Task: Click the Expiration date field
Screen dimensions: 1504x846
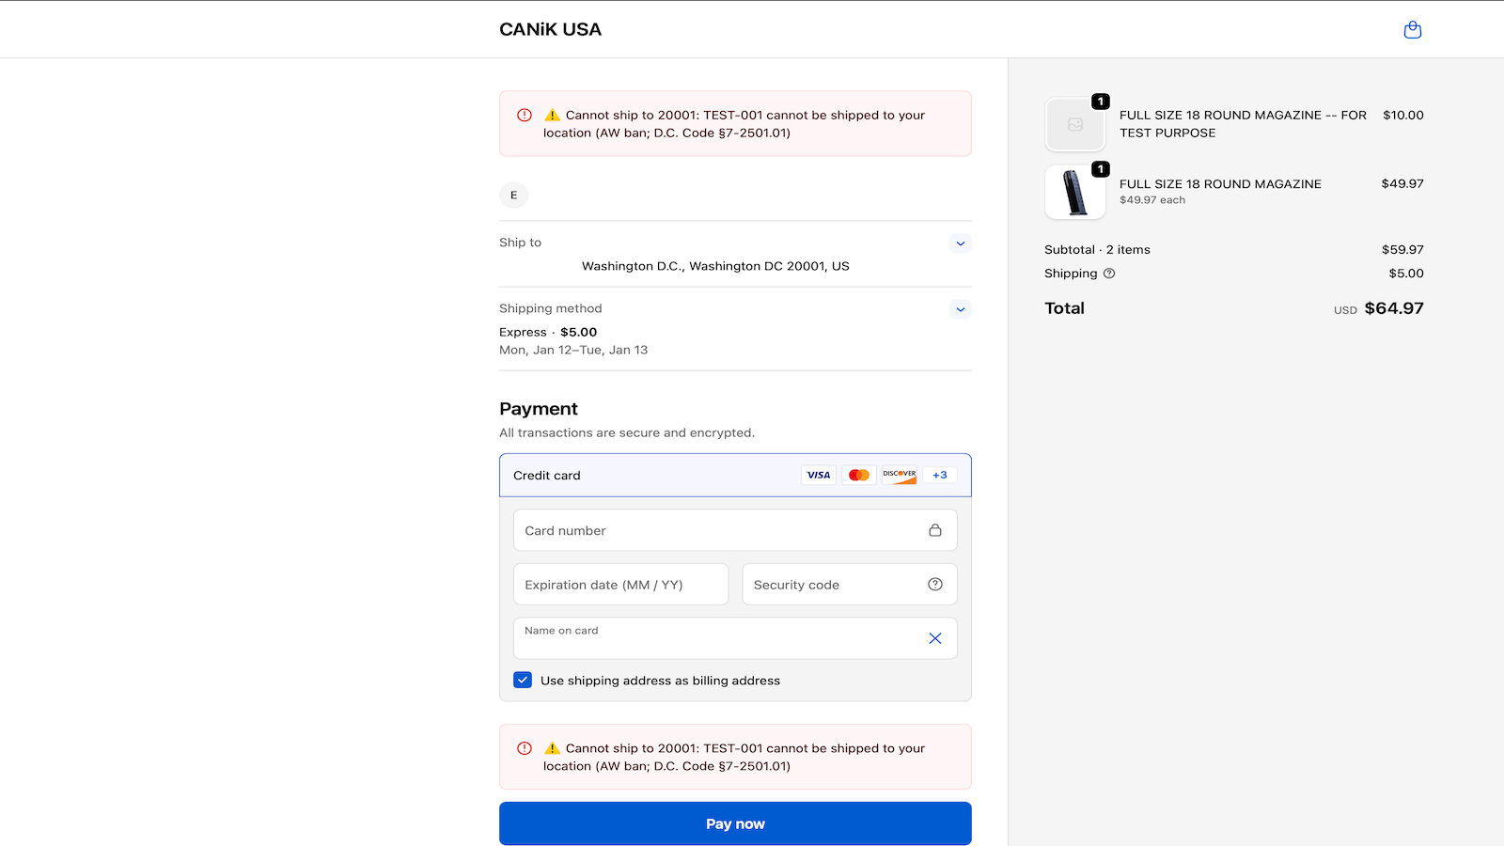Action: [620, 585]
